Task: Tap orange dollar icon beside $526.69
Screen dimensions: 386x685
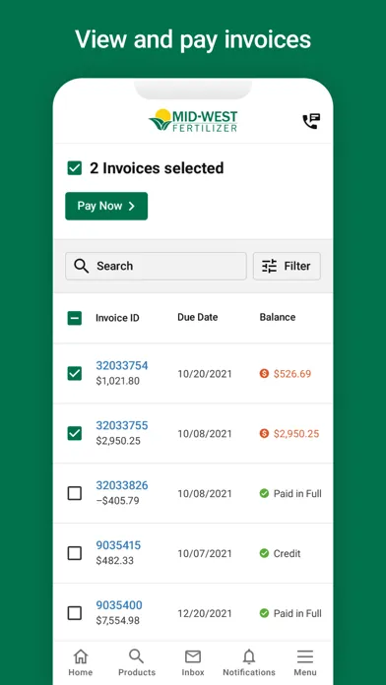Action: pyautogui.click(x=264, y=374)
